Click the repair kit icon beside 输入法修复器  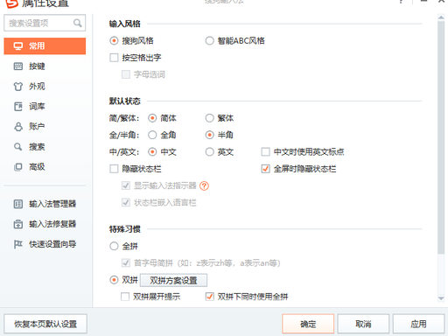point(18,224)
